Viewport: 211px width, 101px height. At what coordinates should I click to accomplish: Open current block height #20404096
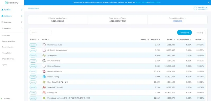pos(177,21)
